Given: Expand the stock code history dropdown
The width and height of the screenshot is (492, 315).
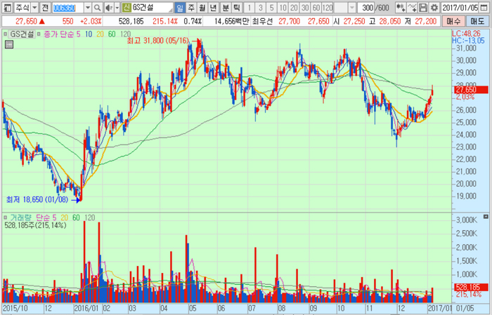Looking at the screenshot, I should pyautogui.click(x=87, y=8).
